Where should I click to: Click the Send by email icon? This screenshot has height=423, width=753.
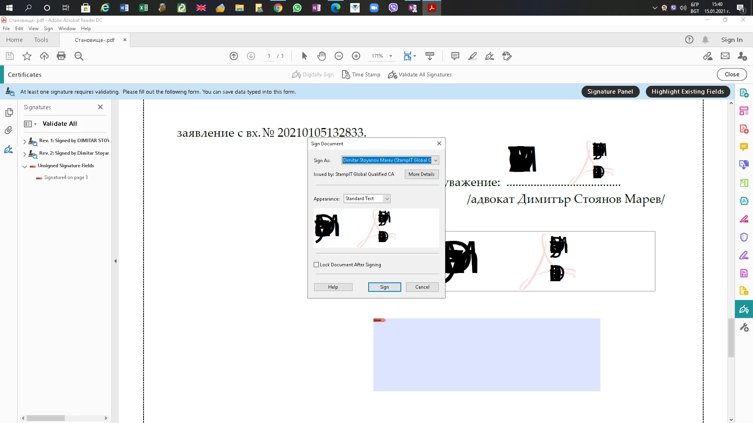pyautogui.click(x=725, y=56)
